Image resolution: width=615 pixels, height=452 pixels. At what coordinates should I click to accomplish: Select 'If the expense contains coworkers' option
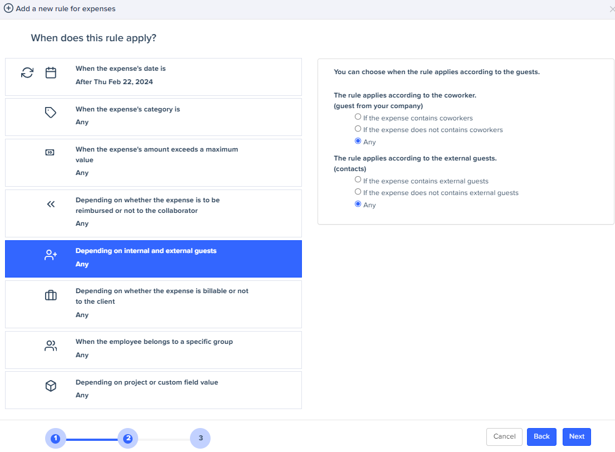[358, 117]
